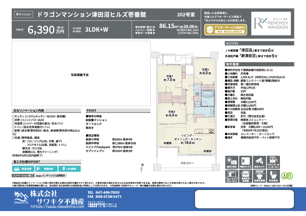Click the green eco R mark

(287, 176)
